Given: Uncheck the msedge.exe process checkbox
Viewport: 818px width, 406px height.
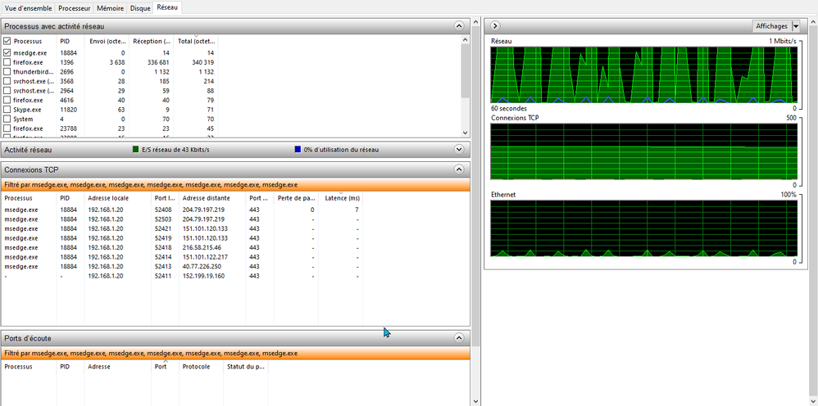Looking at the screenshot, I should point(7,52).
